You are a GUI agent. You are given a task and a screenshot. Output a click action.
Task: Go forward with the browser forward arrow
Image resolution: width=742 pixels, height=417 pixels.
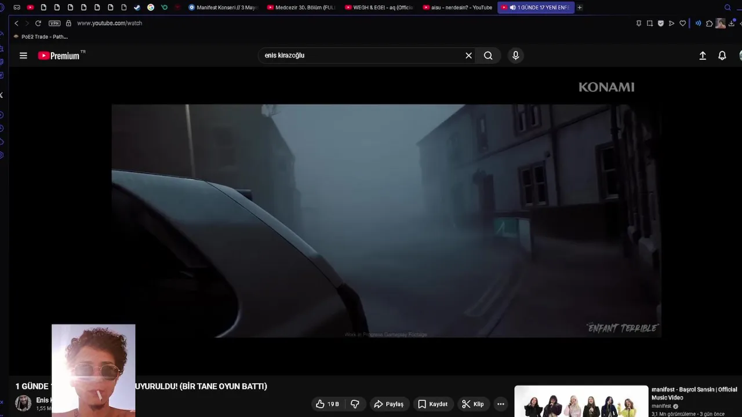tap(26, 23)
